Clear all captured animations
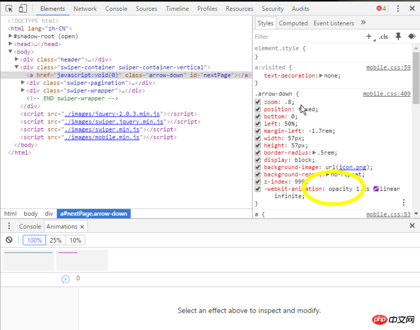 coord(9,240)
